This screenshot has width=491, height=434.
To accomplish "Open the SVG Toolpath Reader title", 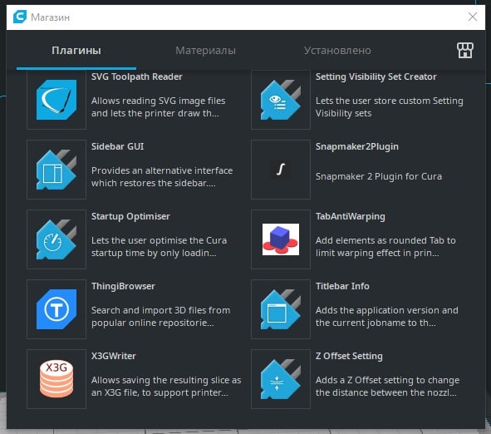I will (x=137, y=76).
